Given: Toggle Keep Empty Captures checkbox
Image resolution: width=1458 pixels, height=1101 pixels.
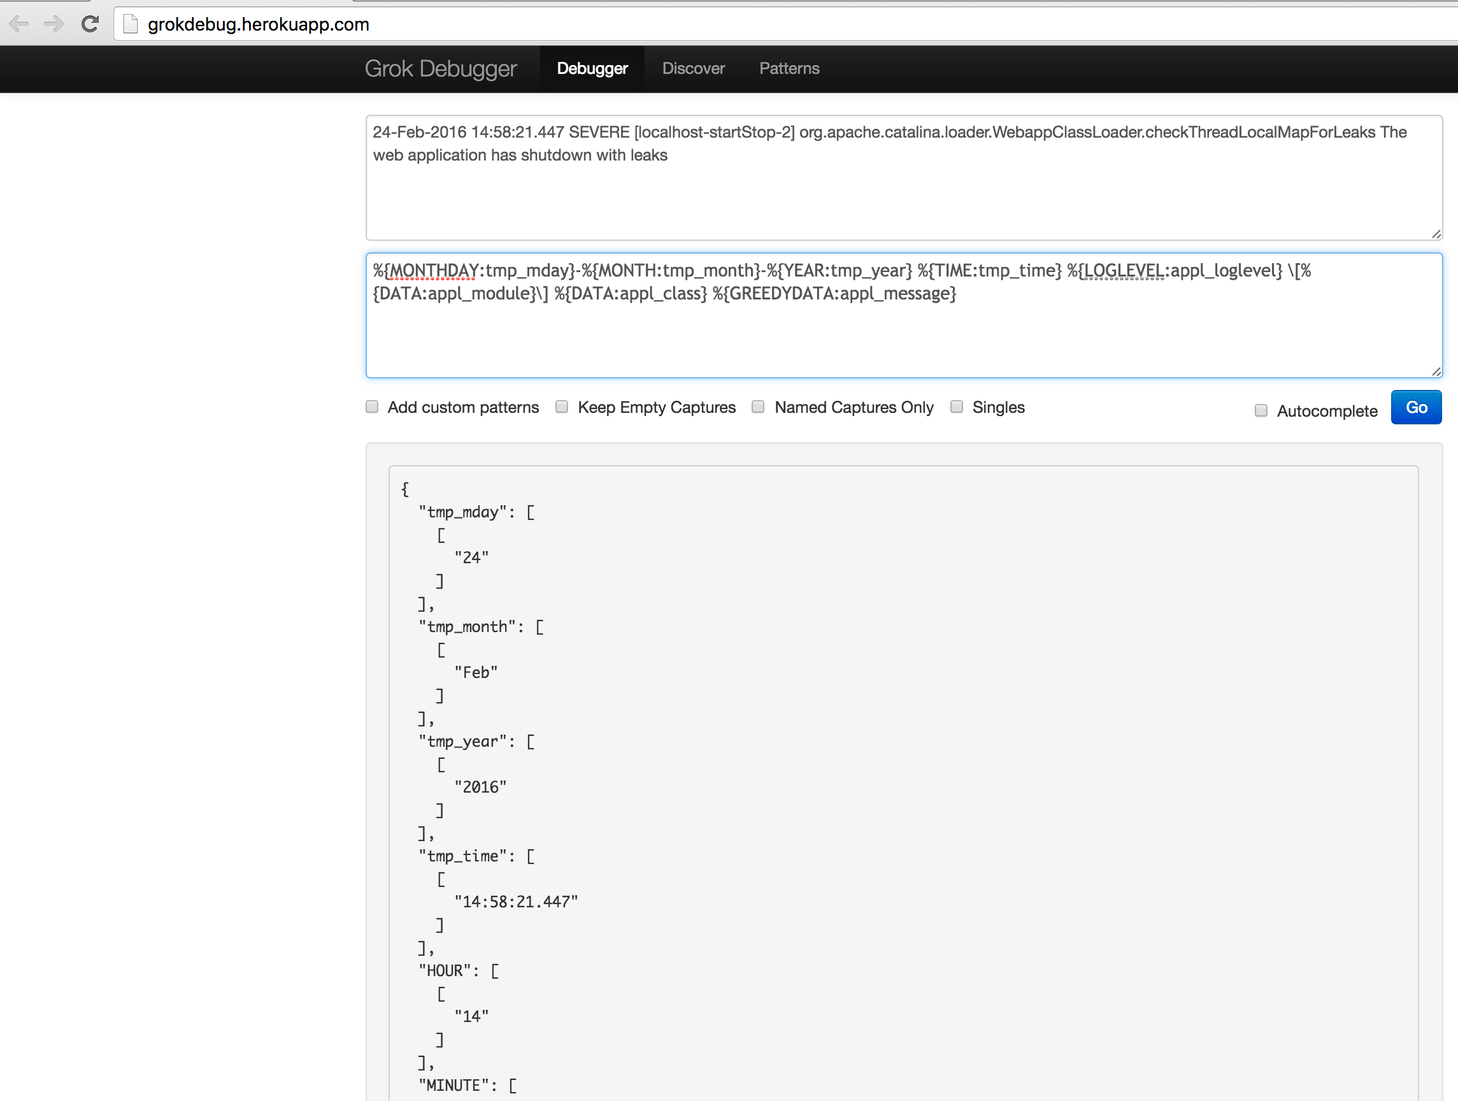Looking at the screenshot, I should click(562, 407).
